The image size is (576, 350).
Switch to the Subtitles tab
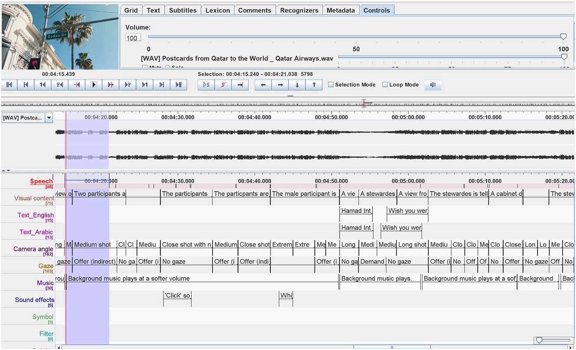point(183,10)
